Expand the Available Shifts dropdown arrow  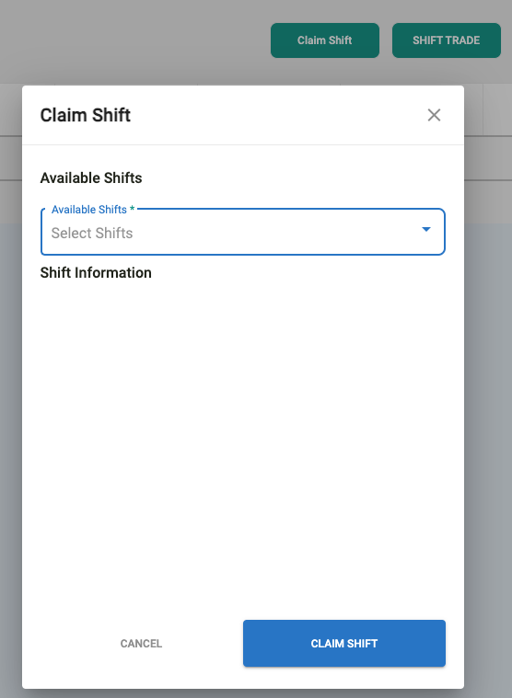click(x=426, y=229)
